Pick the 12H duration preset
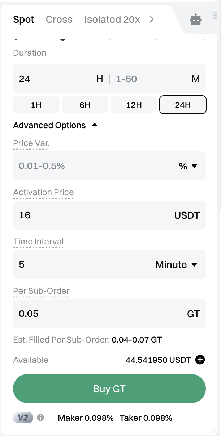 [x=134, y=105]
